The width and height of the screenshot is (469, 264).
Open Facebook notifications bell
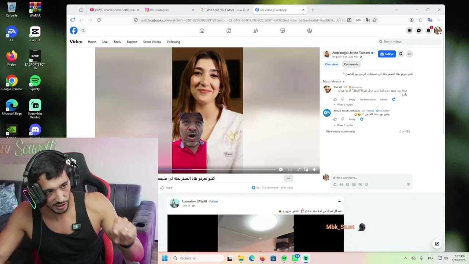pos(428,31)
